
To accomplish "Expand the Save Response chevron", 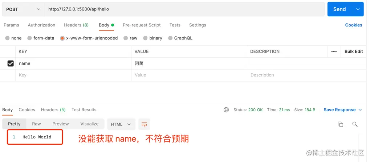I will coord(360,110).
